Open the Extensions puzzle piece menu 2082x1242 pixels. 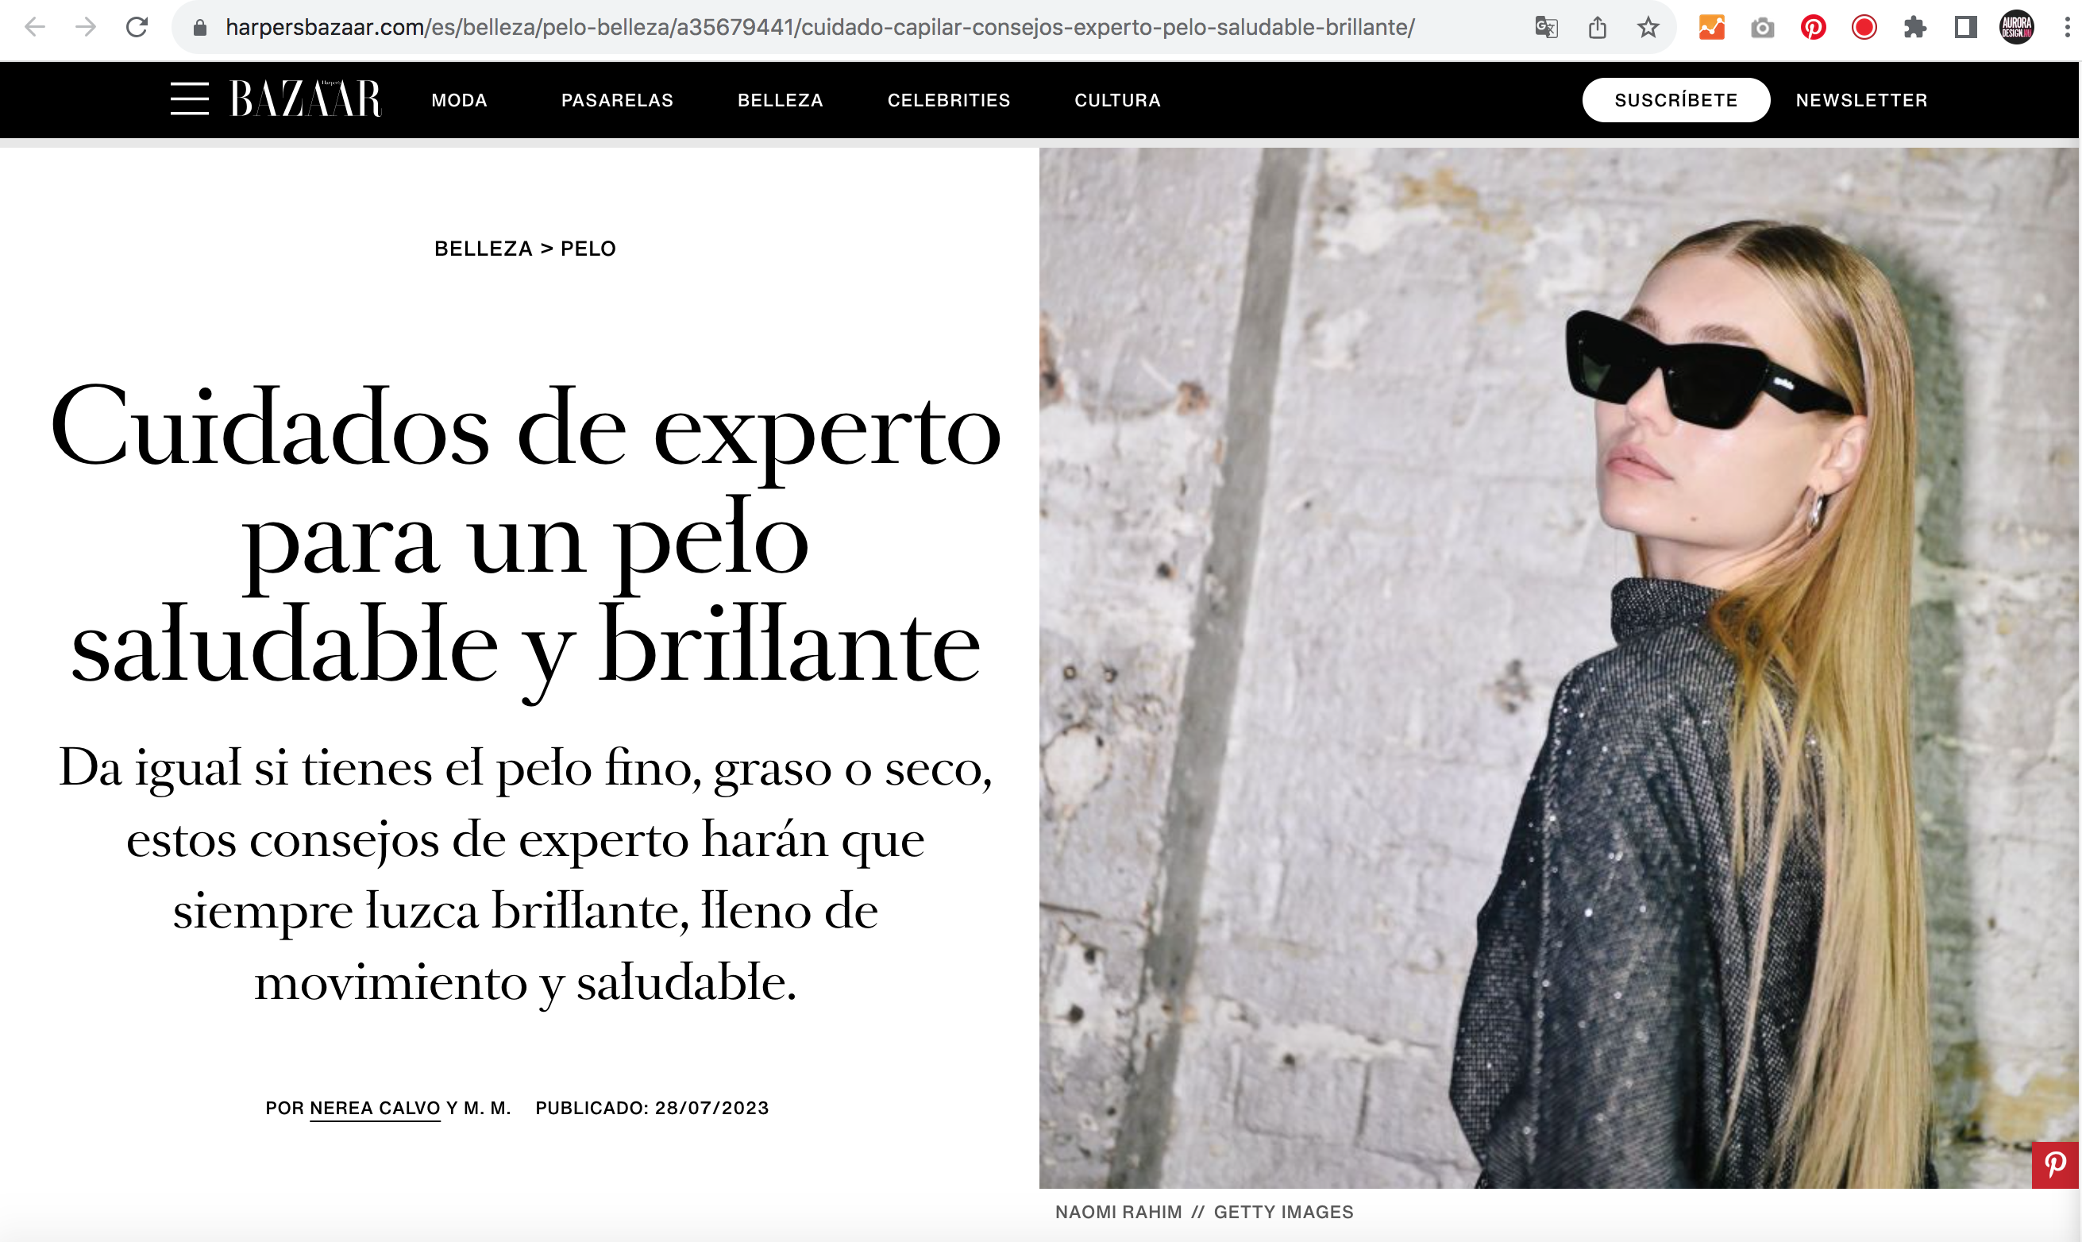pos(1914,28)
